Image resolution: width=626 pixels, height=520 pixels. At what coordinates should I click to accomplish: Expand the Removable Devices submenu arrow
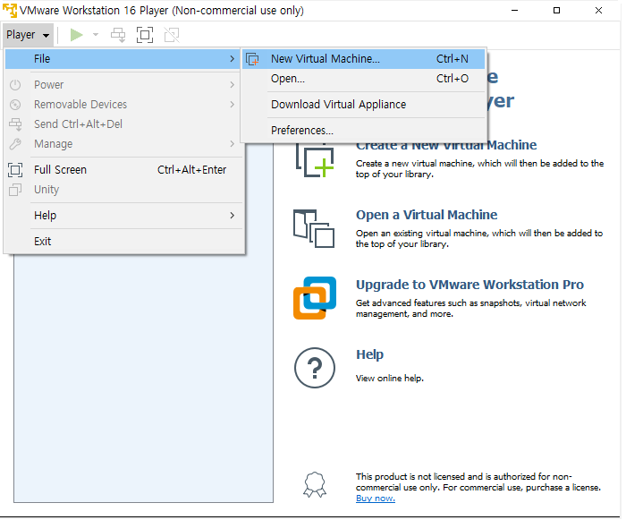(x=232, y=105)
